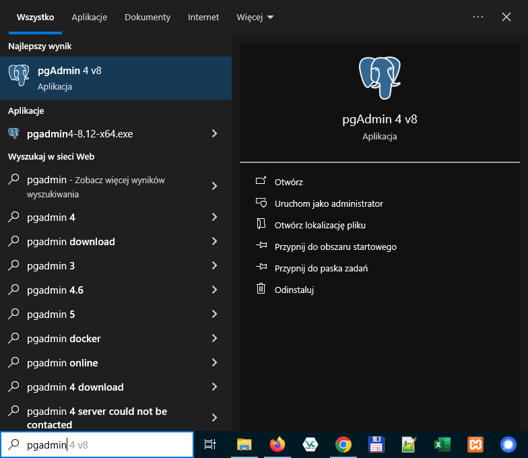Expand arrow for 'server could not be contacted'
528x458 pixels.
pyautogui.click(x=214, y=418)
